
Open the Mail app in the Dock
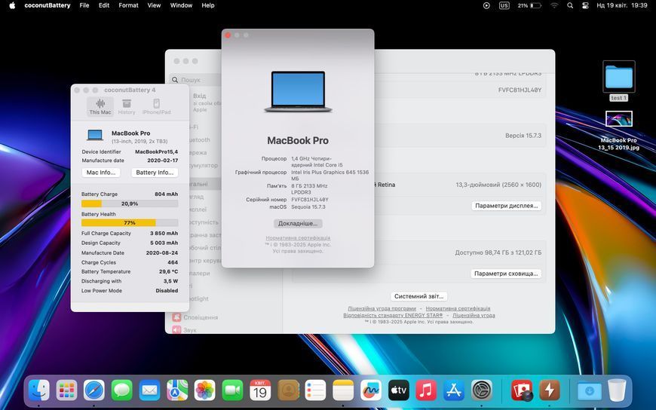coord(149,390)
